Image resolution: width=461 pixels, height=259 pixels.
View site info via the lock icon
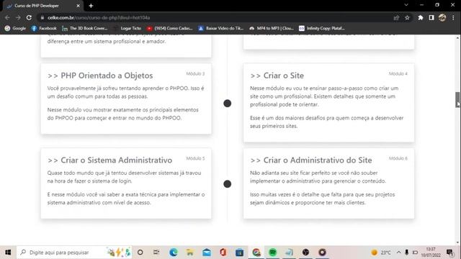pos(42,17)
